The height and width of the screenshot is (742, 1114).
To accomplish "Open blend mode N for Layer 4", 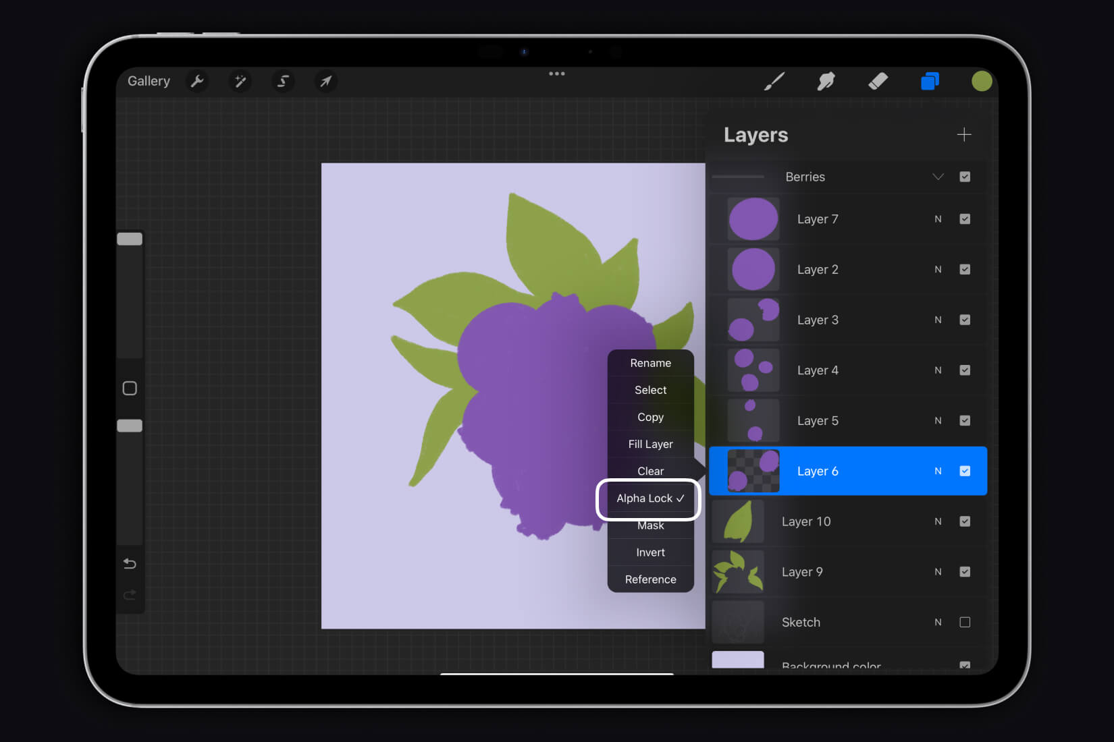I will pos(938,370).
